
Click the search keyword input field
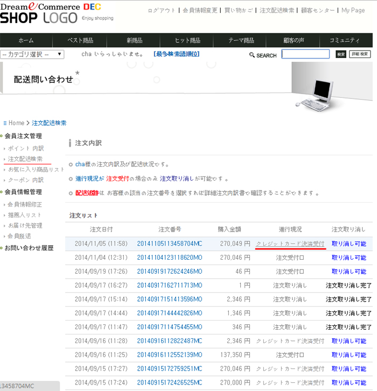point(305,54)
